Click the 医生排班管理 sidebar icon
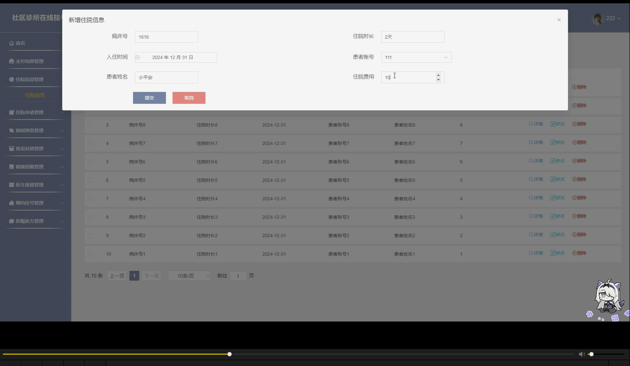Viewport: 630px width, 366px height. (x=12, y=185)
